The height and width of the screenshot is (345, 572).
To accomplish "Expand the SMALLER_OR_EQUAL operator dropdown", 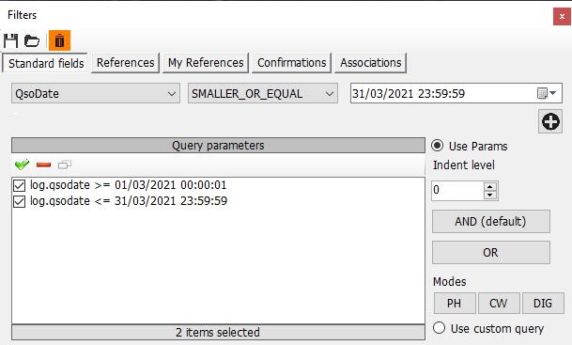I will [x=263, y=93].
